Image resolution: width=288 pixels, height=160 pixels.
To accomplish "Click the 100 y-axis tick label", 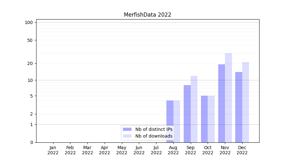I will click(29, 22).
